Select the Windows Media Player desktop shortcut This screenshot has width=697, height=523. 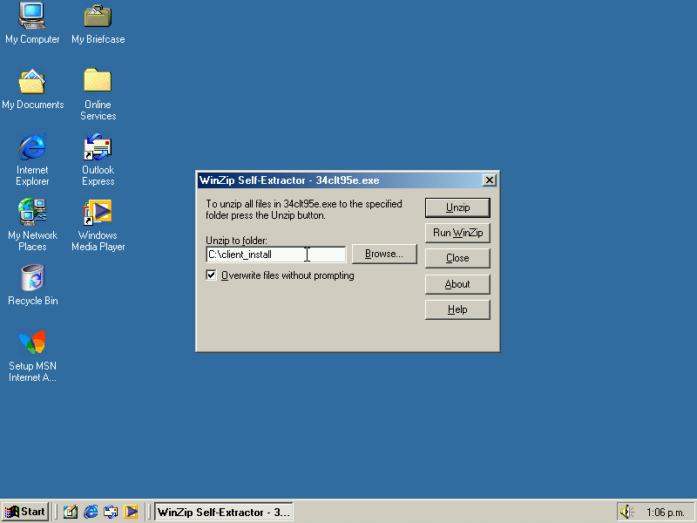(98, 225)
